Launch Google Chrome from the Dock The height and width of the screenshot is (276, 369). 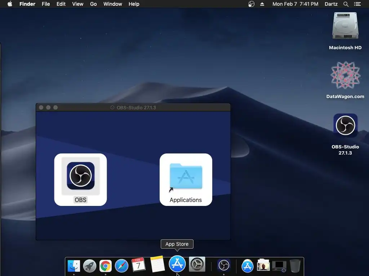[x=106, y=266]
